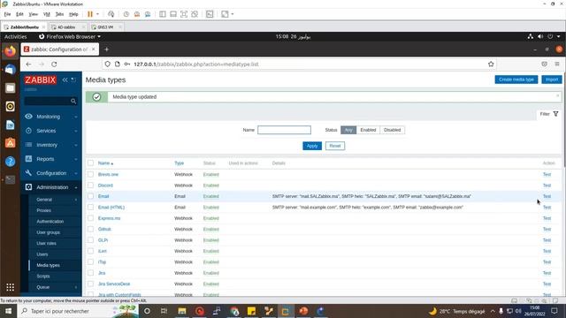Launch Rhythmbox from the dock
This screenshot has height=318, width=566.
[x=10, y=106]
